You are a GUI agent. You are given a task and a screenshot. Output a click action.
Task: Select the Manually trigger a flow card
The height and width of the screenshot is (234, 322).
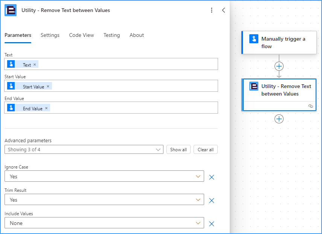[279, 43]
